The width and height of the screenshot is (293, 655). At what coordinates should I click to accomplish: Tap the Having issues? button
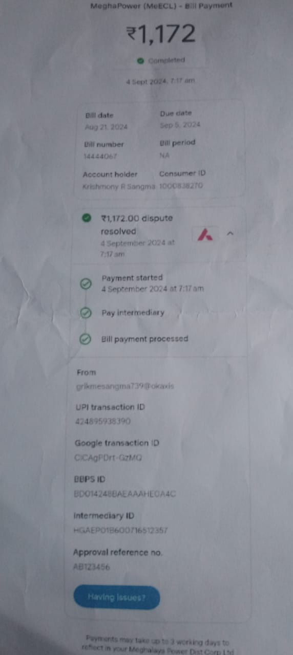tap(116, 597)
